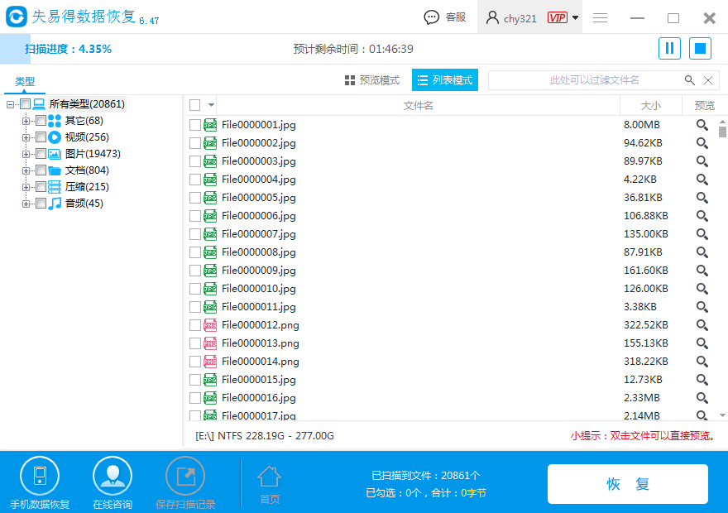728x513 pixels.
Task: Open 在线咨询 from the bottom bar
Action: [x=113, y=478]
